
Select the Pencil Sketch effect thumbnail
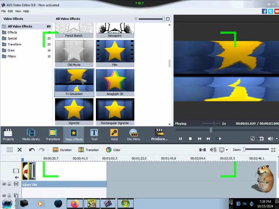74,30
